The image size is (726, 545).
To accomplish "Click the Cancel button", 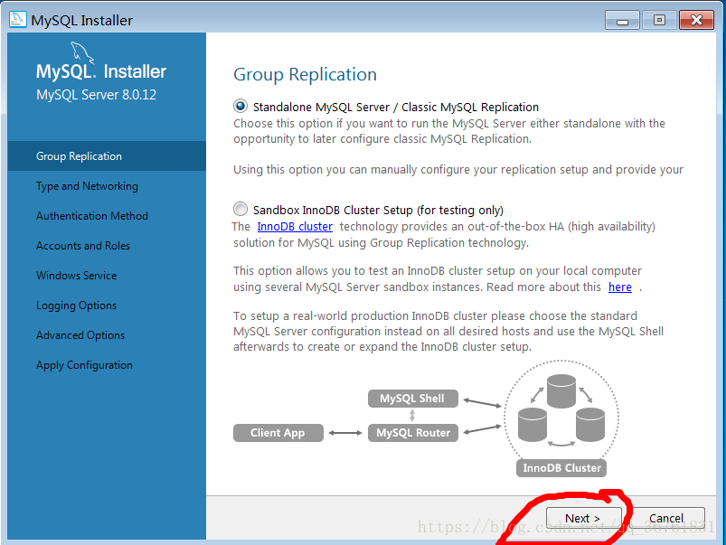I will pyautogui.click(x=666, y=518).
